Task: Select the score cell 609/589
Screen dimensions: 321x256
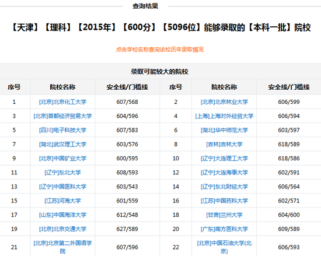Action: (289, 229)
